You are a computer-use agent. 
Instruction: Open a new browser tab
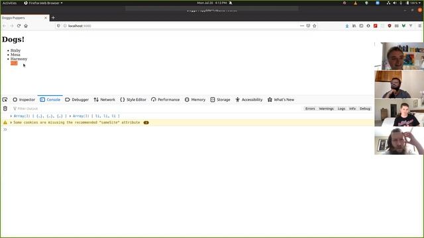(53, 18)
